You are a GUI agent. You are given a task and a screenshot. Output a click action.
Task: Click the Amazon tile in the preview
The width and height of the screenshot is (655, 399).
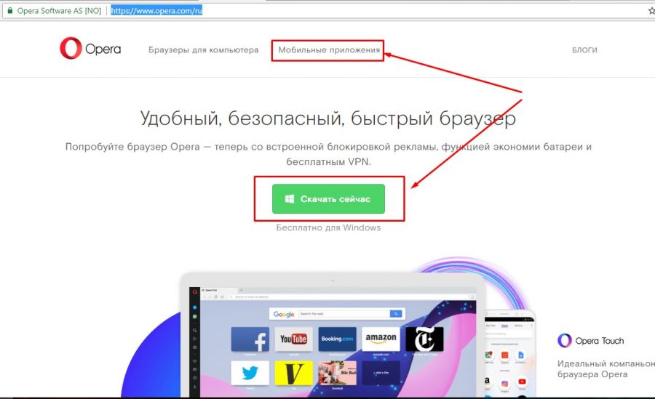pyautogui.click(x=381, y=339)
